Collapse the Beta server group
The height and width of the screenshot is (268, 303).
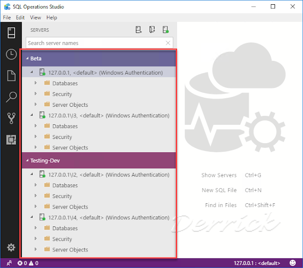point(27,58)
